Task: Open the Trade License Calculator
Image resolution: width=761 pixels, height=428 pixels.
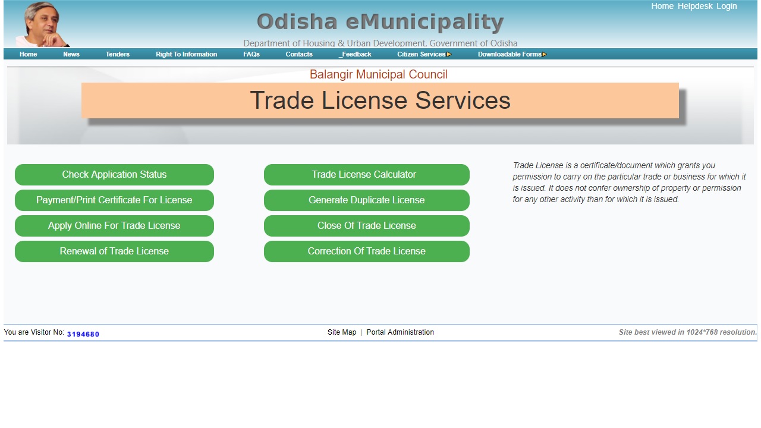Action: [366, 174]
